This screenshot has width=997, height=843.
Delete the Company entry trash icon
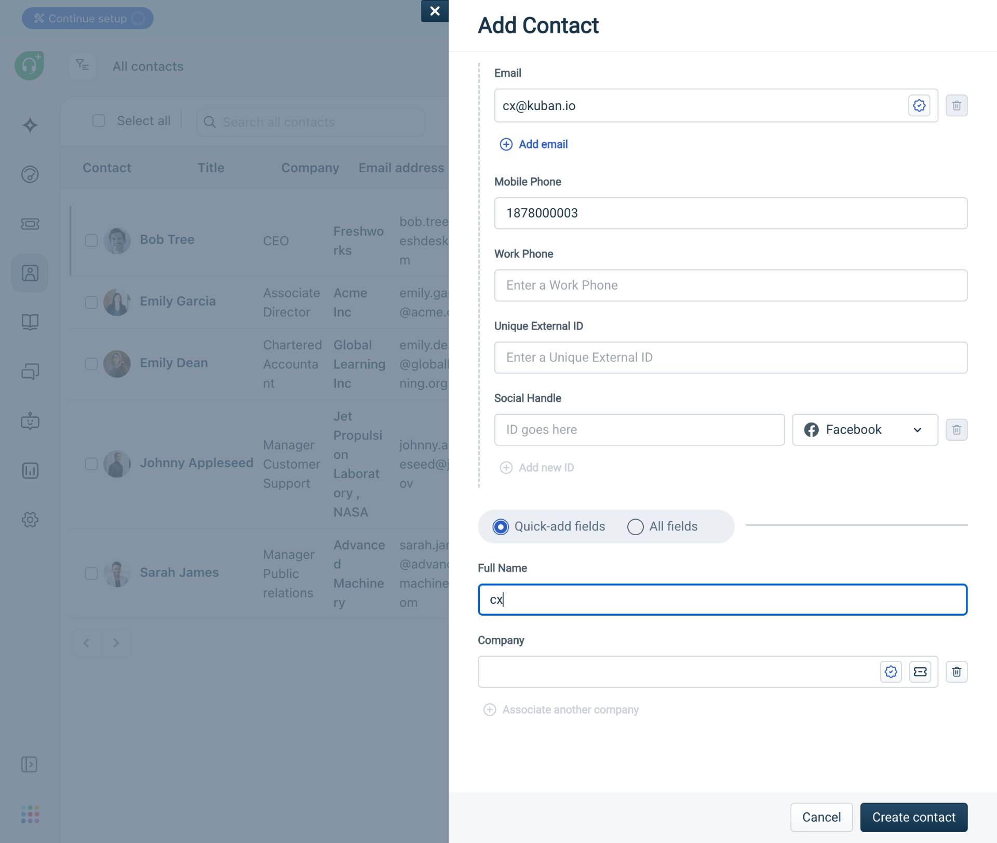click(956, 672)
